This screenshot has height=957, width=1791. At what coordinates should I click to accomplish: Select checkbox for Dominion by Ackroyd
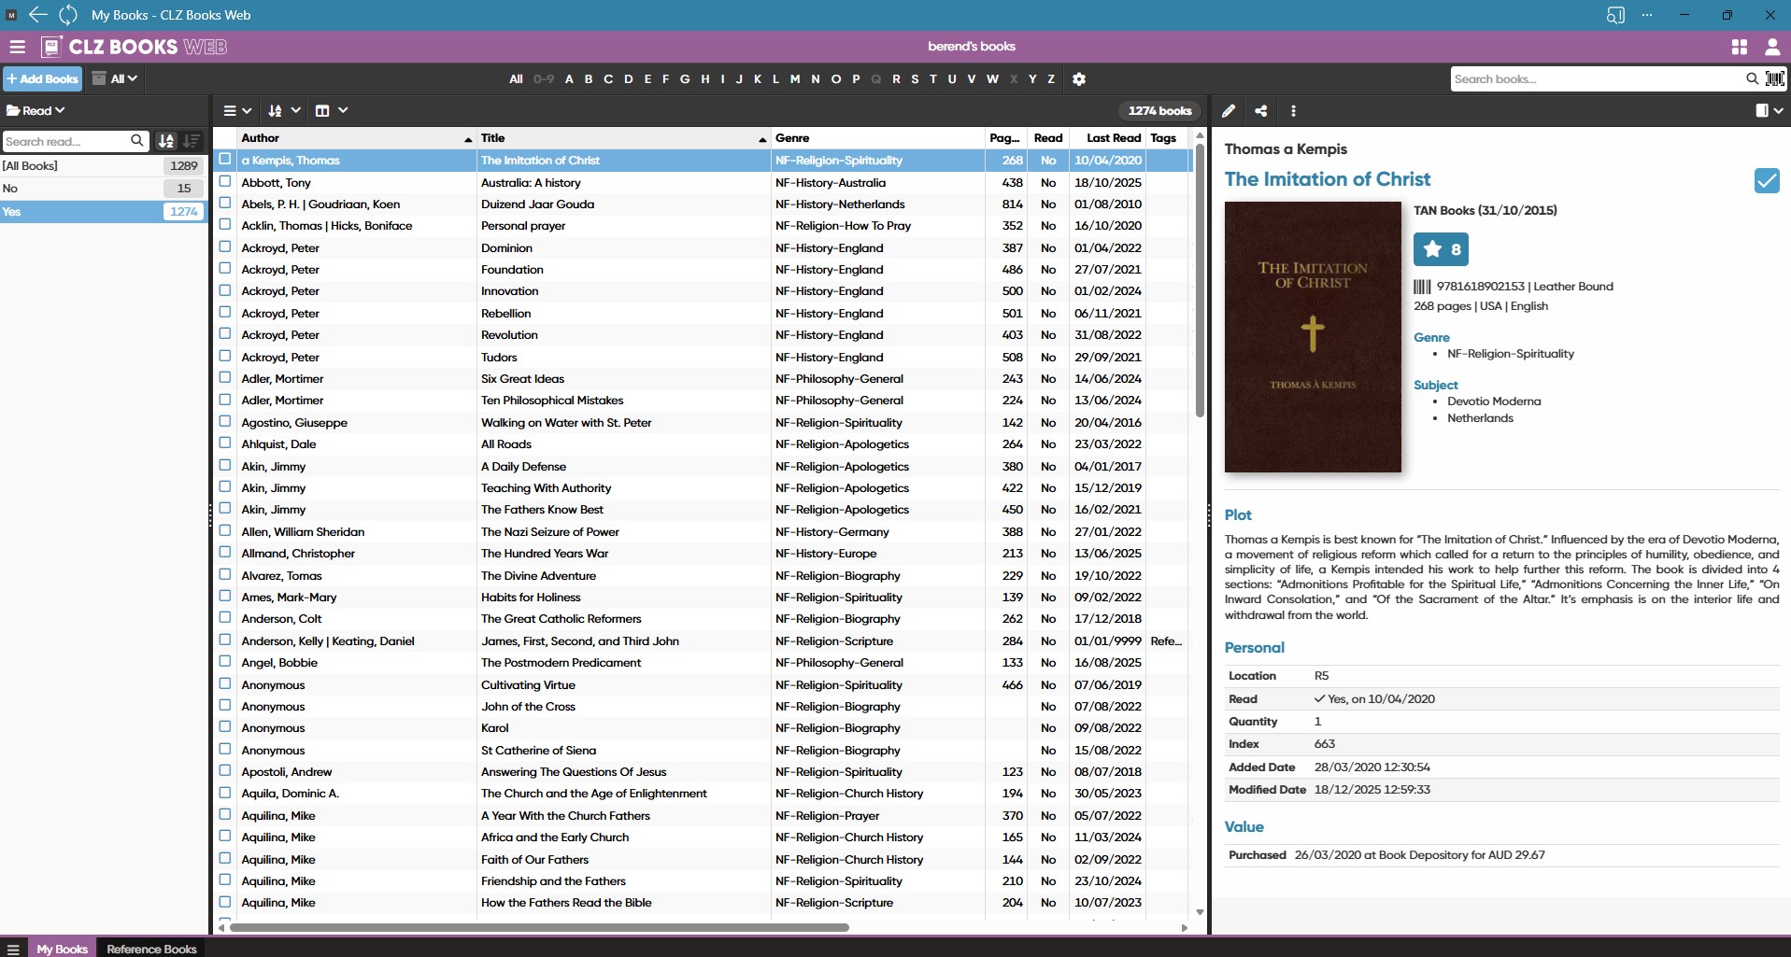pyautogui.click(x=225, y=247)
